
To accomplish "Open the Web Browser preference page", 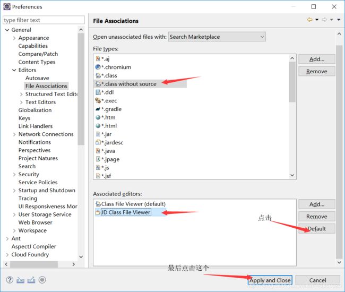I will coord(35,222).
